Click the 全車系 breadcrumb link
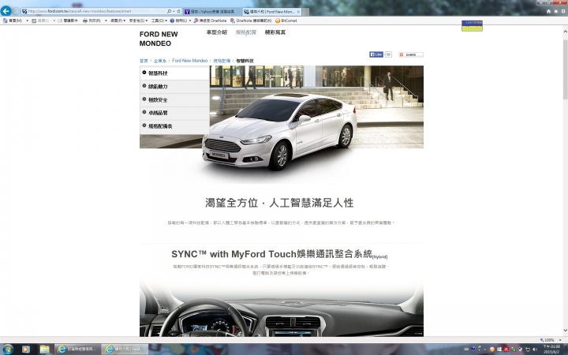568x355 pixels. click(x=159, y=61)
